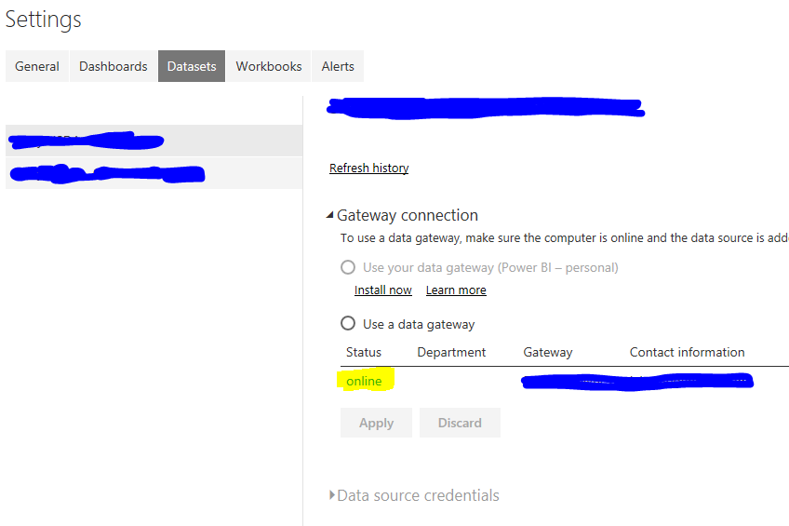
Task: Click the Discard button
Action: [460, 423]
